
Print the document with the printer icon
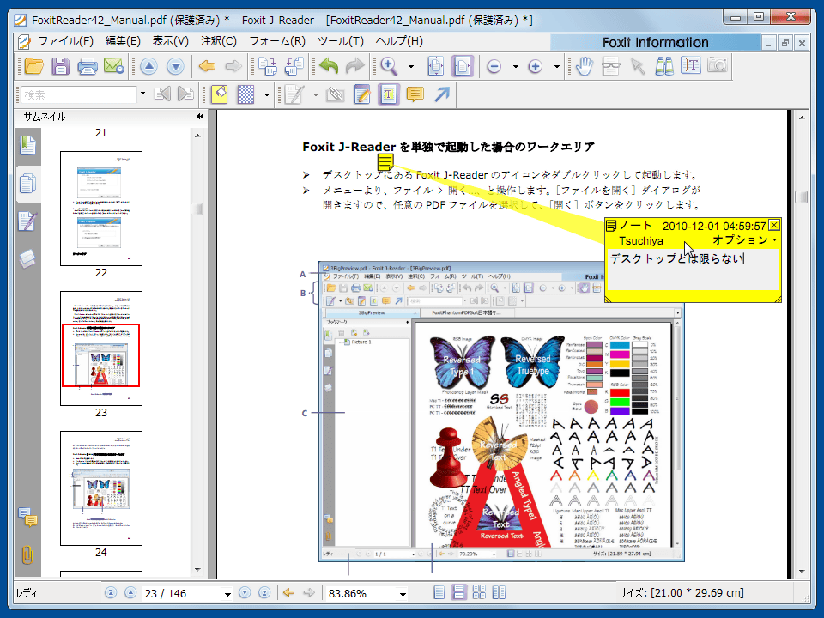(x=88, y=67)
